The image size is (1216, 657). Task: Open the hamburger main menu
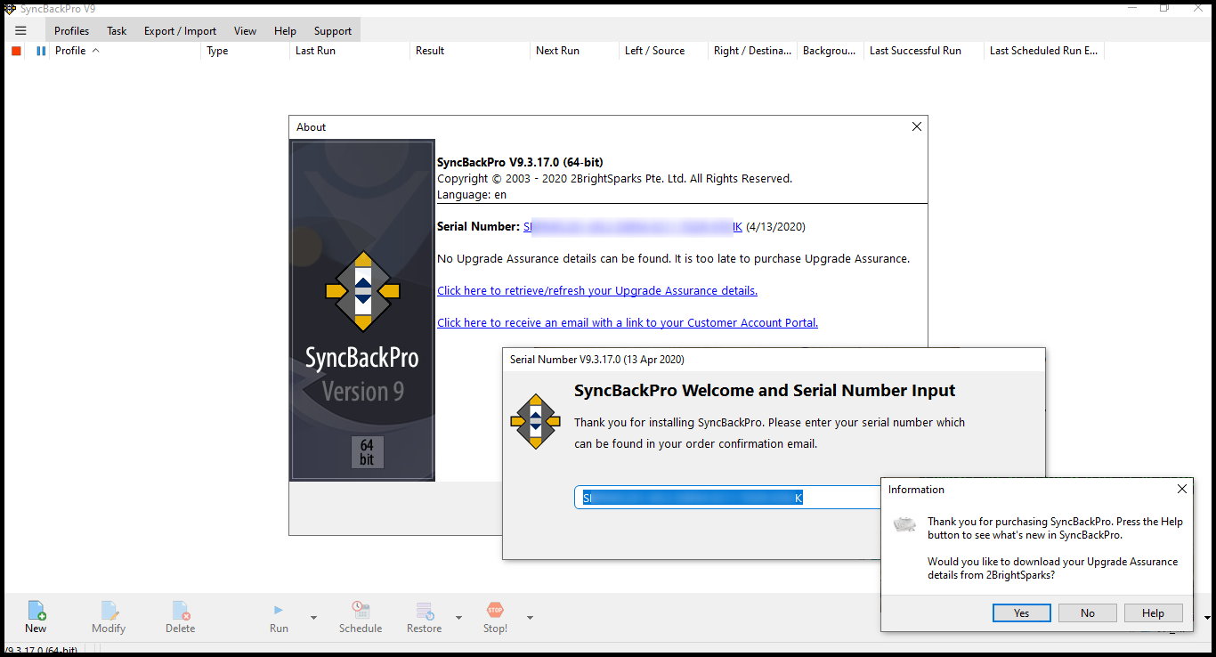tap(20, 31)
